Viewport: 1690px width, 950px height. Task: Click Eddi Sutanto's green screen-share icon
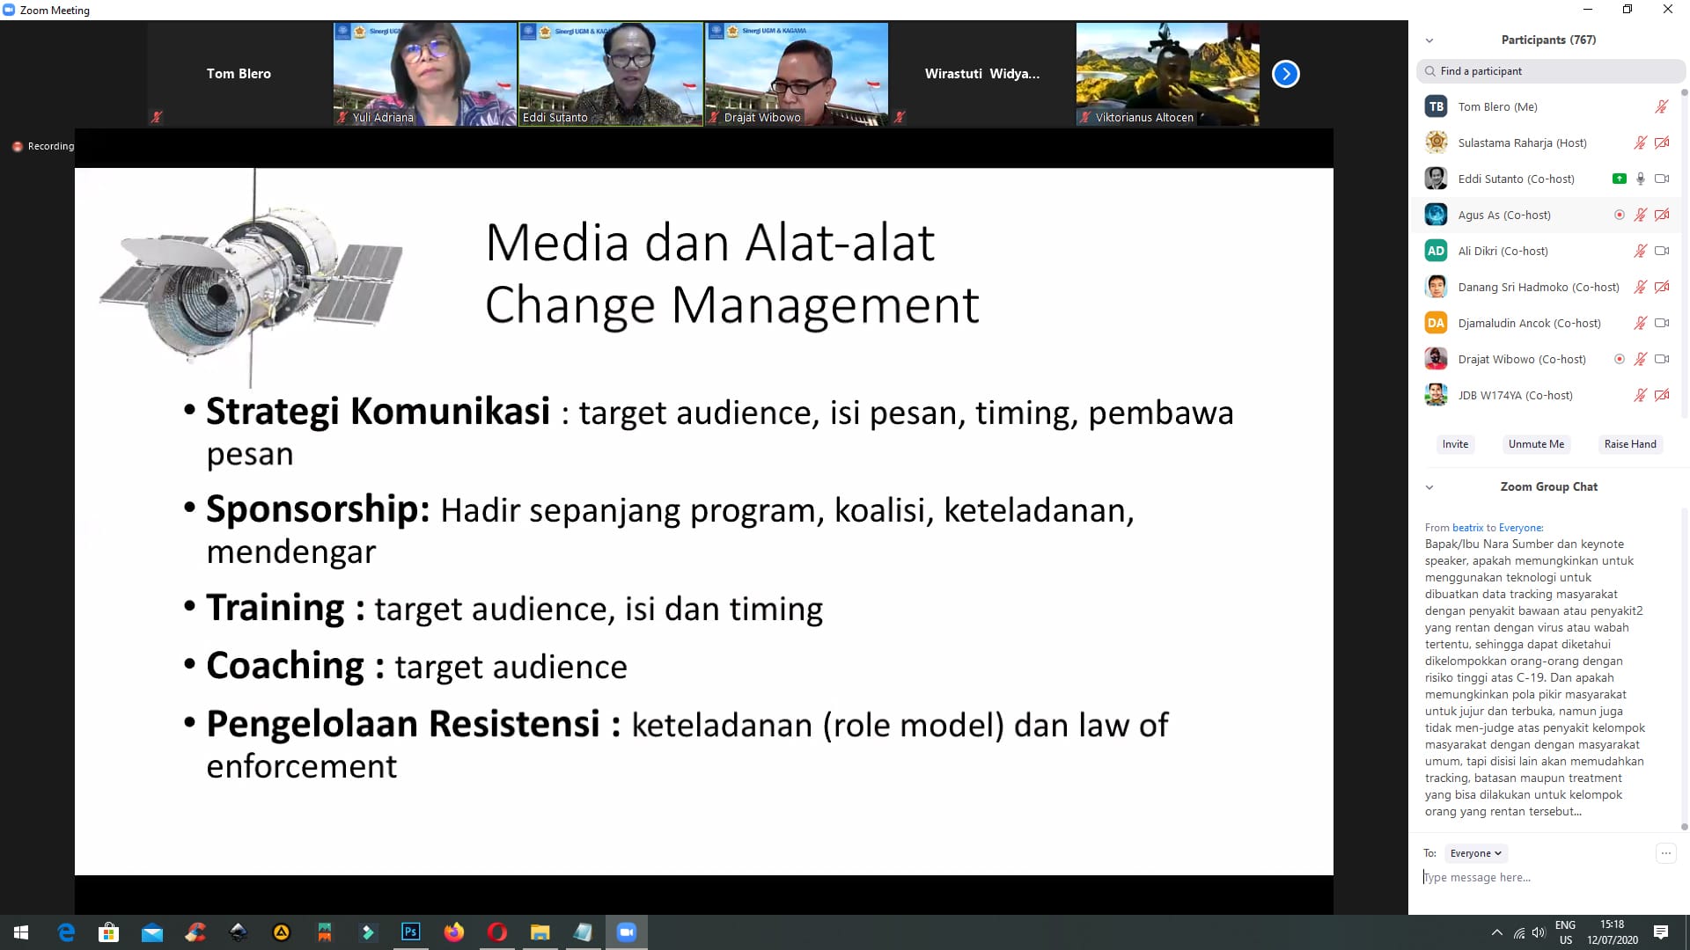coord(1619,179)
